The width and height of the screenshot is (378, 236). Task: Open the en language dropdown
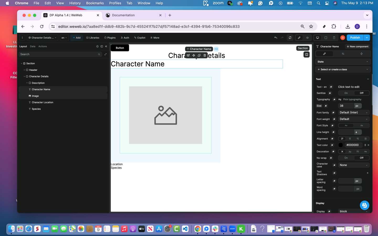coord(64,38)
